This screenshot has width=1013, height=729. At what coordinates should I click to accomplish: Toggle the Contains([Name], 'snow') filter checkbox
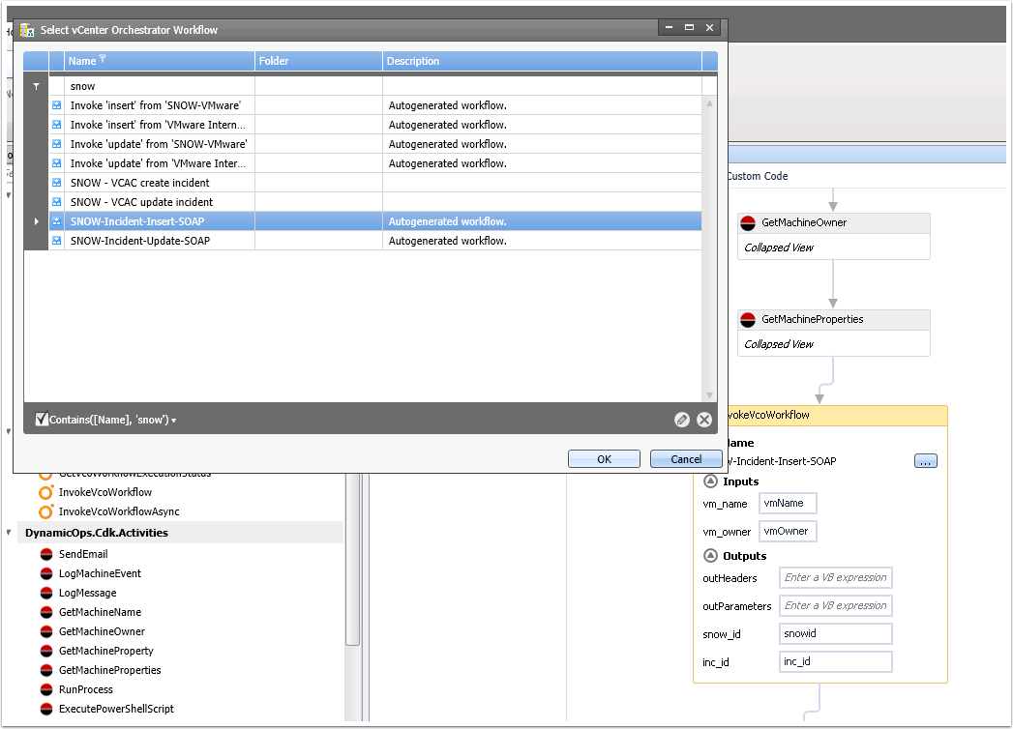point(42,419)
